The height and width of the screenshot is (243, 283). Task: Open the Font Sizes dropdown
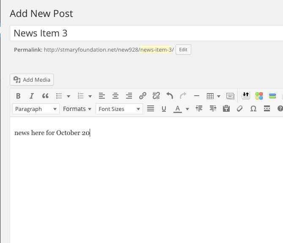coord(119,109)
